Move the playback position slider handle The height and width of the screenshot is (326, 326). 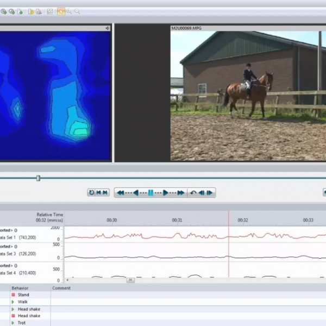click(x=38, y=178)
